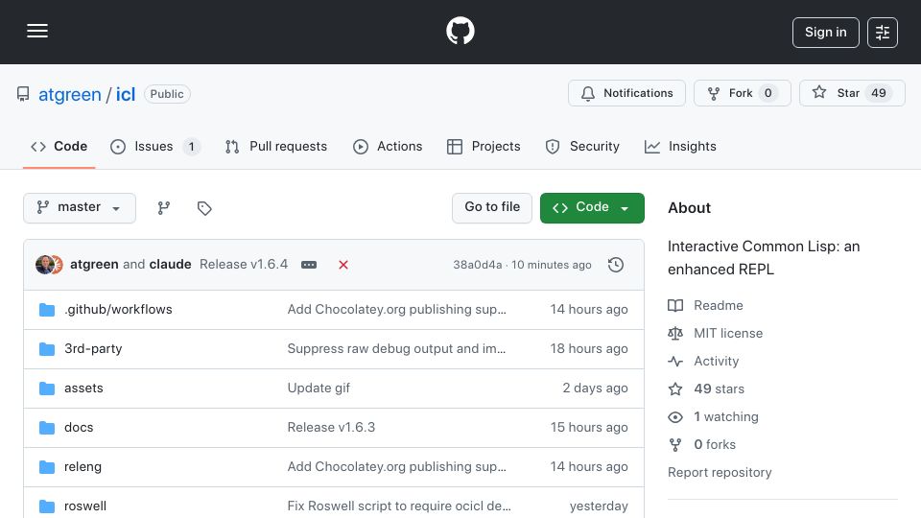The width and height of the screenshot is (921, 518).
Task: Open the docs folder
Action: [79, 428]
